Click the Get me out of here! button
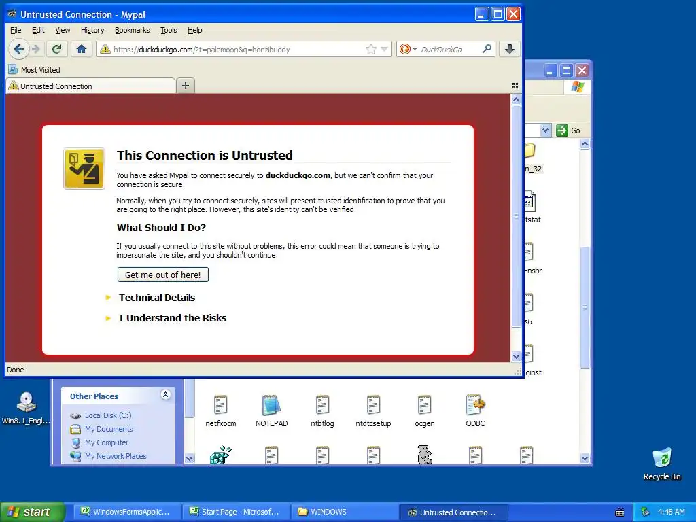Image resolution: width=696 pixels, height=522 pixels. click(x=163, y=275)
